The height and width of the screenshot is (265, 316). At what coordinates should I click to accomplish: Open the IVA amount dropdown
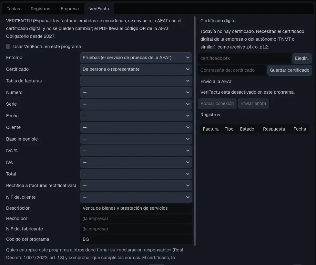pyautogui.click(x=136, y=163)
